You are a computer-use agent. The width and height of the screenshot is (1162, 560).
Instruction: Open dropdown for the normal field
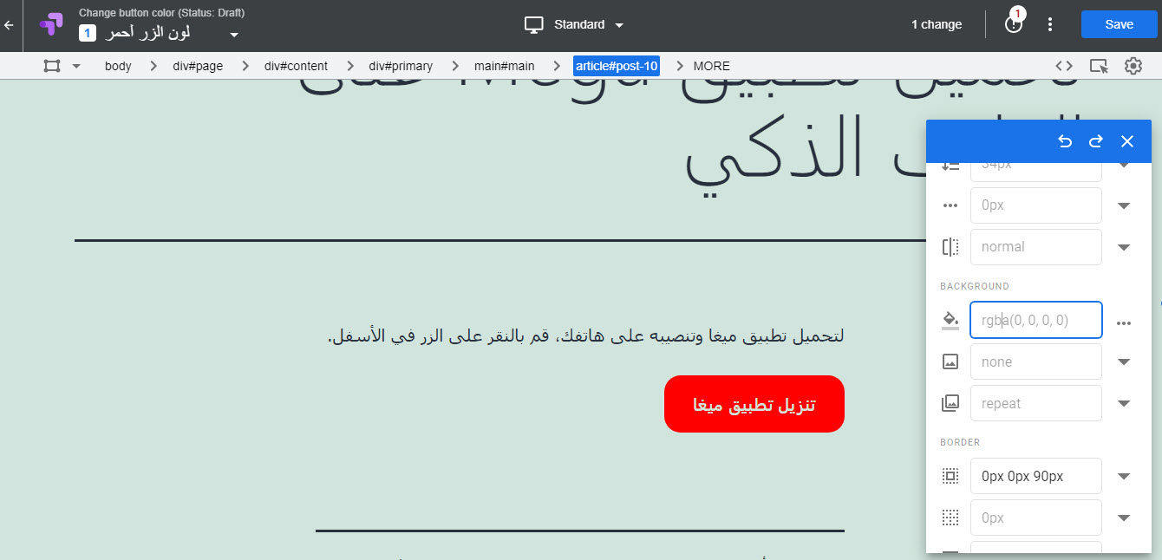pos(1124,247)
